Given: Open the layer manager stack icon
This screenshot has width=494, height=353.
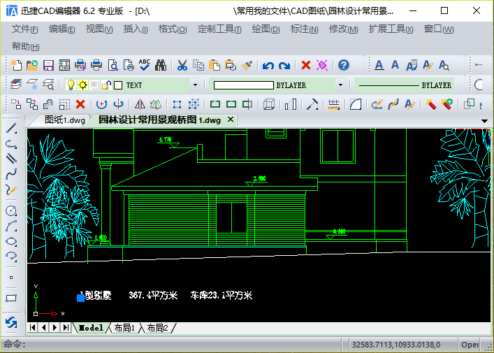Looking at the screenshot, I should [16, 85].
